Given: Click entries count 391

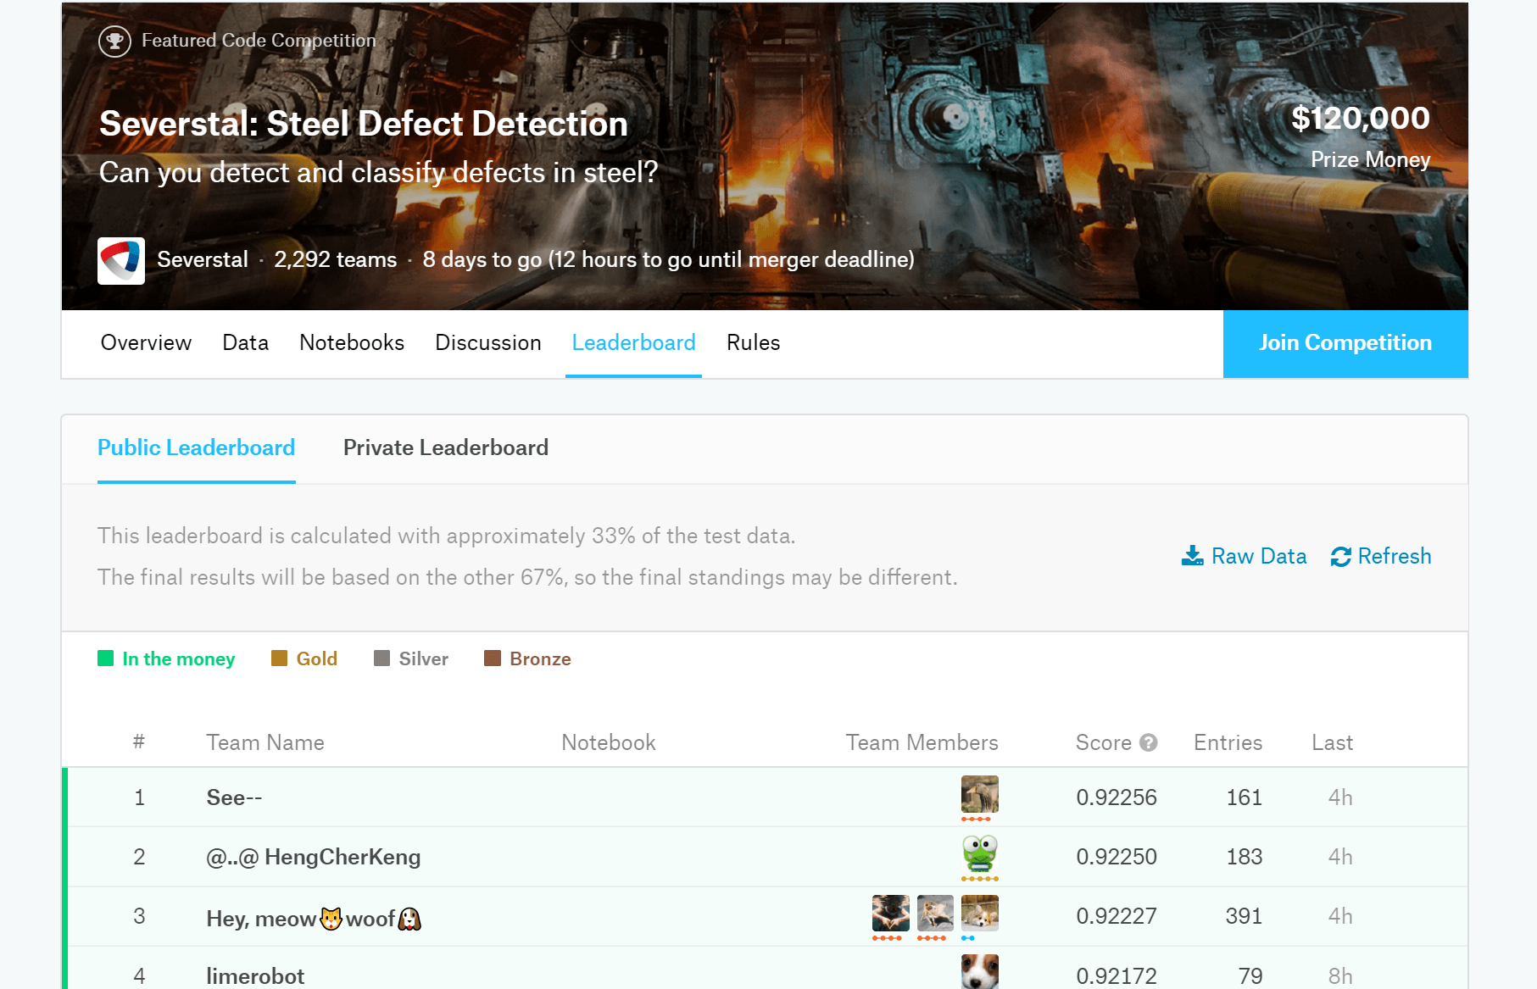Looking at the screenshot, I should 1245,916.
